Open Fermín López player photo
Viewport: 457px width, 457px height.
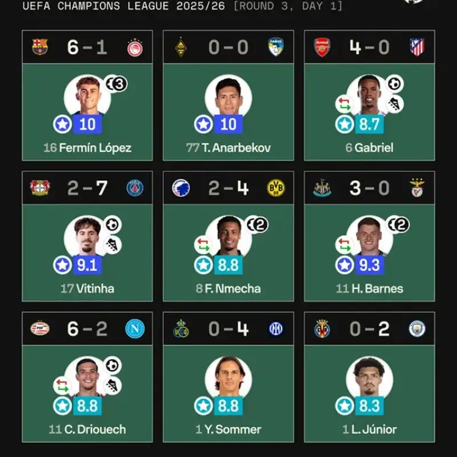(x=87, y=96)
